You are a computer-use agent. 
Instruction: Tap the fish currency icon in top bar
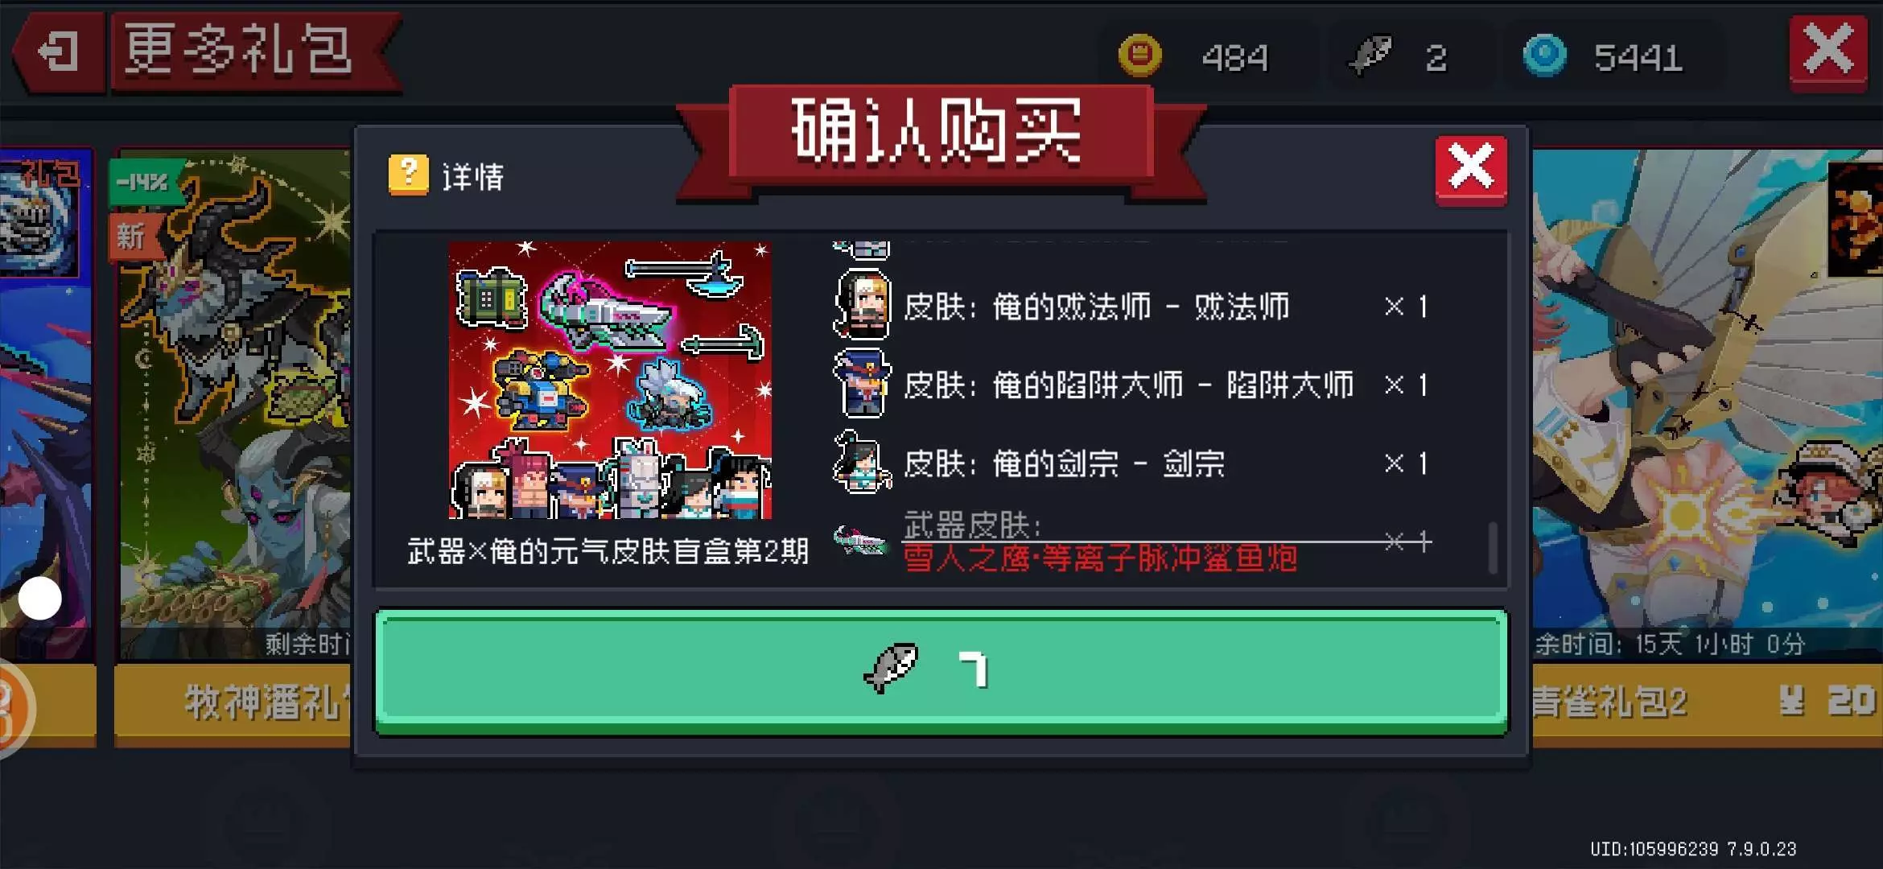pos(1371,56)
